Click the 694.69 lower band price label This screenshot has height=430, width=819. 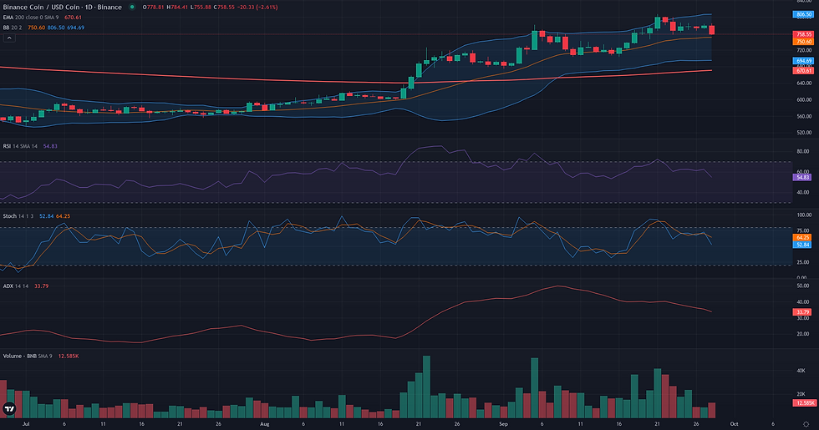pos(803,61)
